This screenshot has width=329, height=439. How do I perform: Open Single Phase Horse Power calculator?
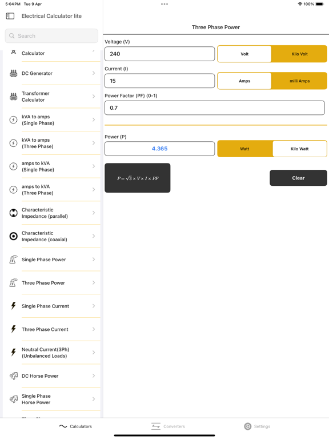52,399
